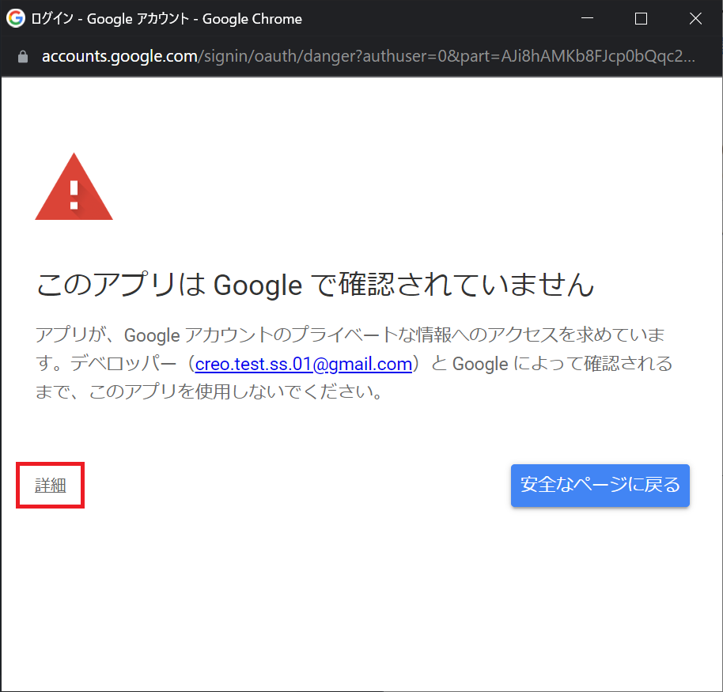This screenshot has width=723, height=692.
Task: Open the creo.test.ss.01@gmail.com developer link
Action: click(304, 364)
